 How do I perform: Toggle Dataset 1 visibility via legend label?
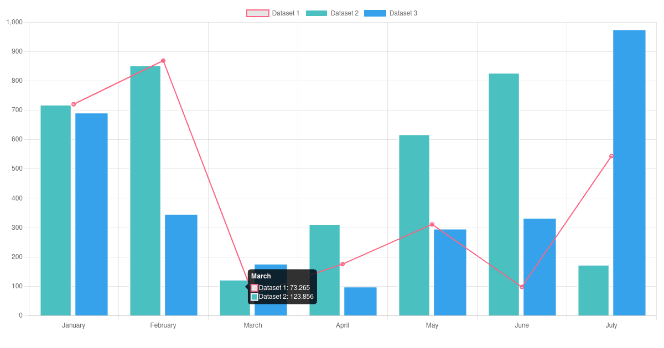click(x=286, y=13)
